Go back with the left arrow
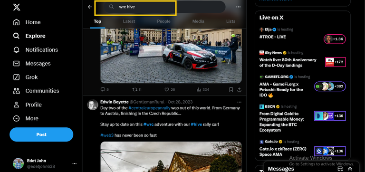 point(90,7)
